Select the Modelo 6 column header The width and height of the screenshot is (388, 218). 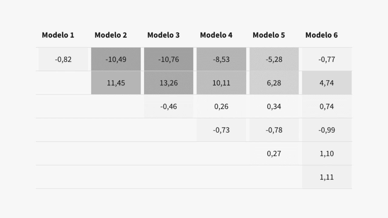tap(321, 35)
